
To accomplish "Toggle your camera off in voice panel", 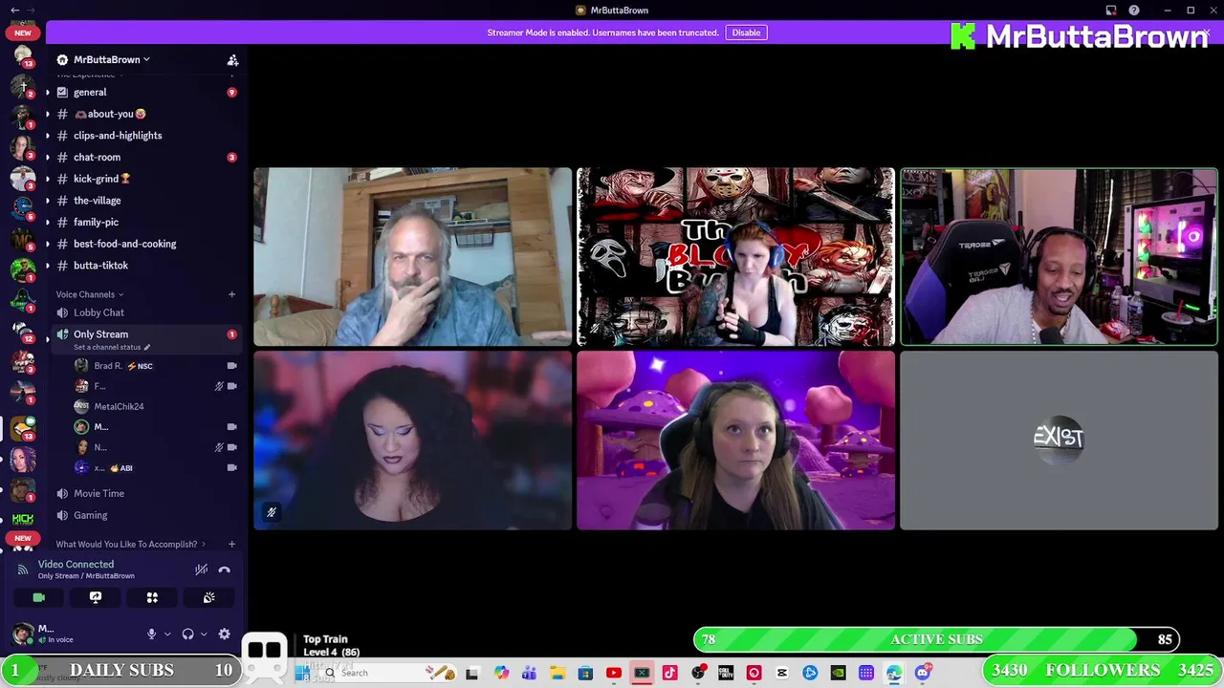I will point(39,597).
